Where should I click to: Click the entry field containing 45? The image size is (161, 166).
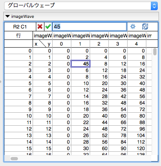(90, 26)
